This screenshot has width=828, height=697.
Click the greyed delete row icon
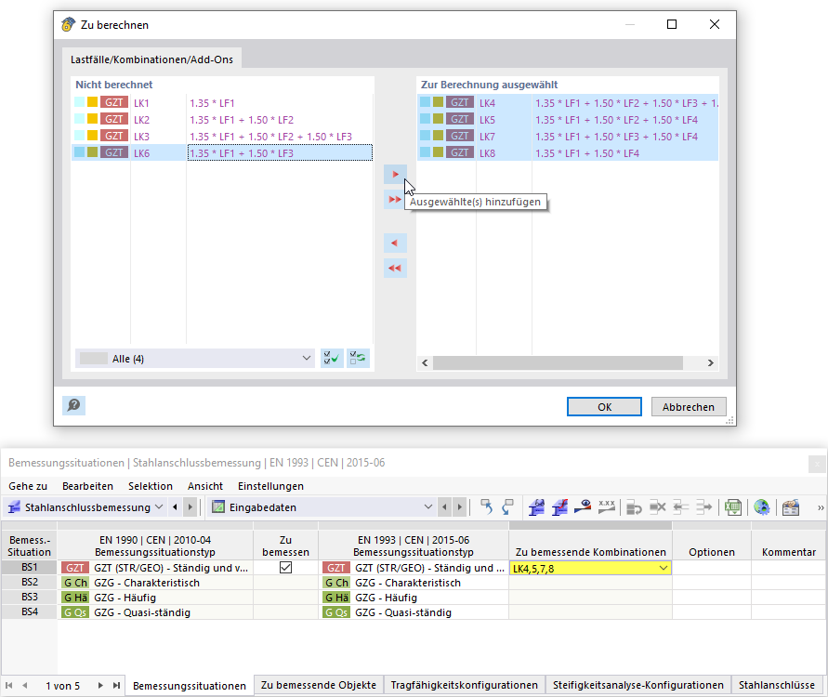657,507
